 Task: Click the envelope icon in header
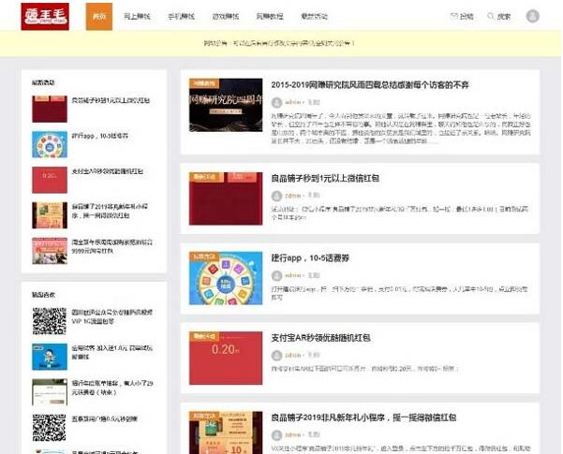click(x=454, y=16)
